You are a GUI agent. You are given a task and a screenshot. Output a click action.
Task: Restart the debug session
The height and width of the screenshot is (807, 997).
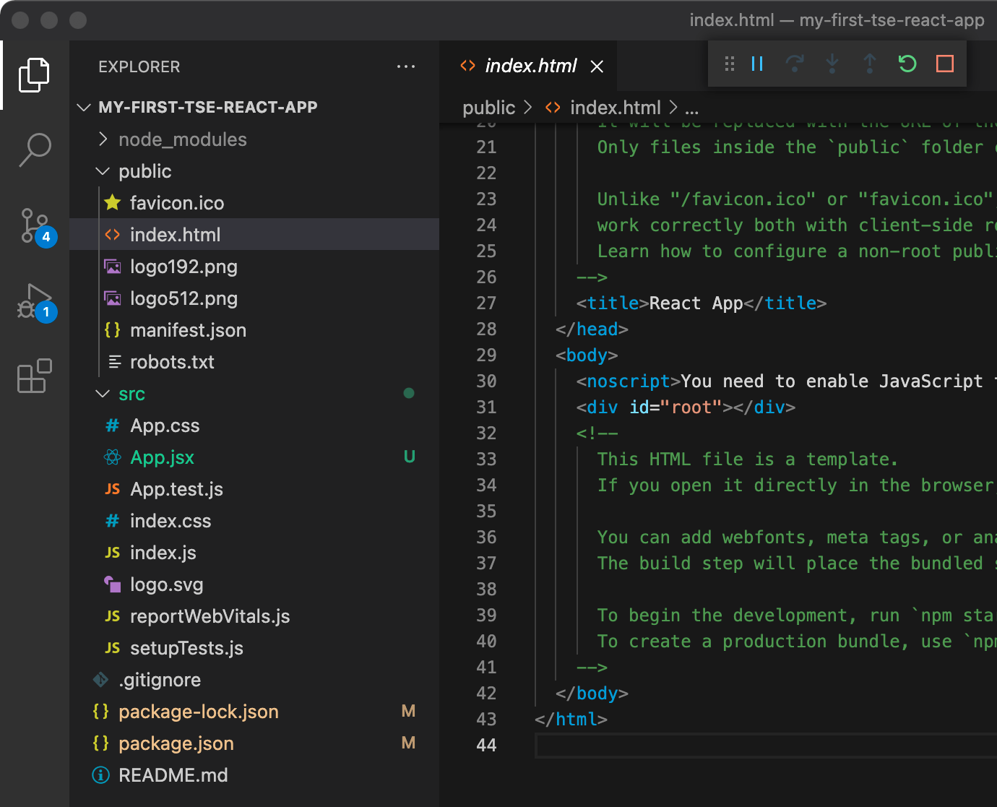[907, 64]
